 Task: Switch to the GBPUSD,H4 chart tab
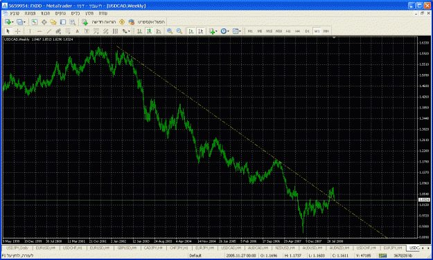tap(127, 248)
